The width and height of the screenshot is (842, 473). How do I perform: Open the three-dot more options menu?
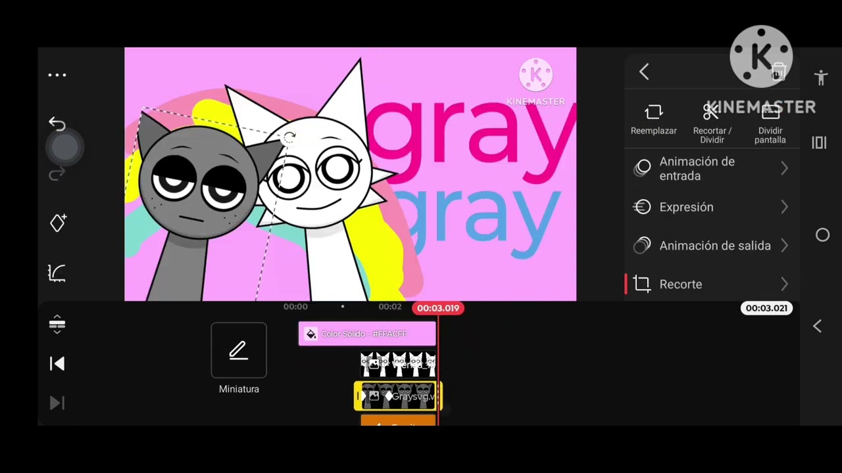tap(57, 75)
